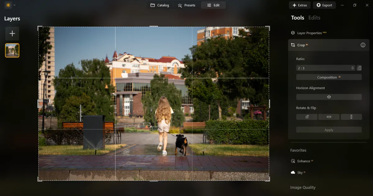Viewport: 373px width, 196px height.
Task: Rotate the image using the rotate icon
Action: [306, 117]
